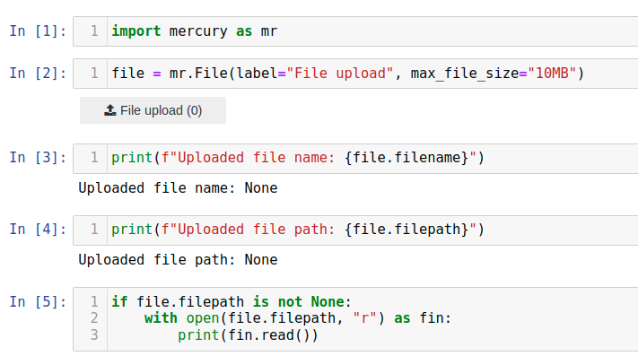Click the "10MB" string in cell 2
The height and width of the screenshot is (356, 638).
pos(552,74)
